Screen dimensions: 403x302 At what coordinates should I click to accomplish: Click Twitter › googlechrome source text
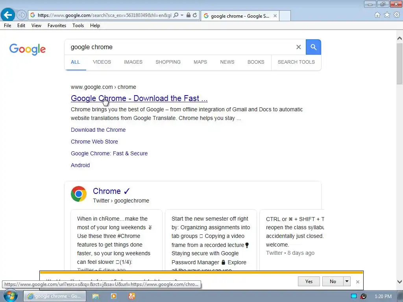121,201
